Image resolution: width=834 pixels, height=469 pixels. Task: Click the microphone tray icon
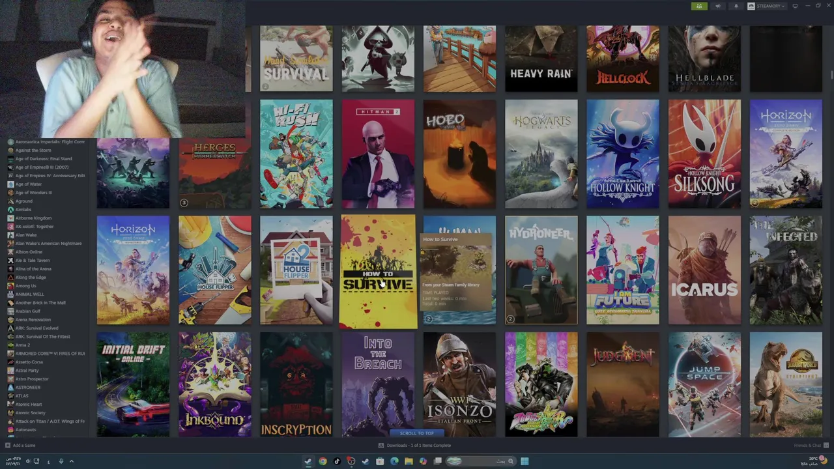click(61, 461)
